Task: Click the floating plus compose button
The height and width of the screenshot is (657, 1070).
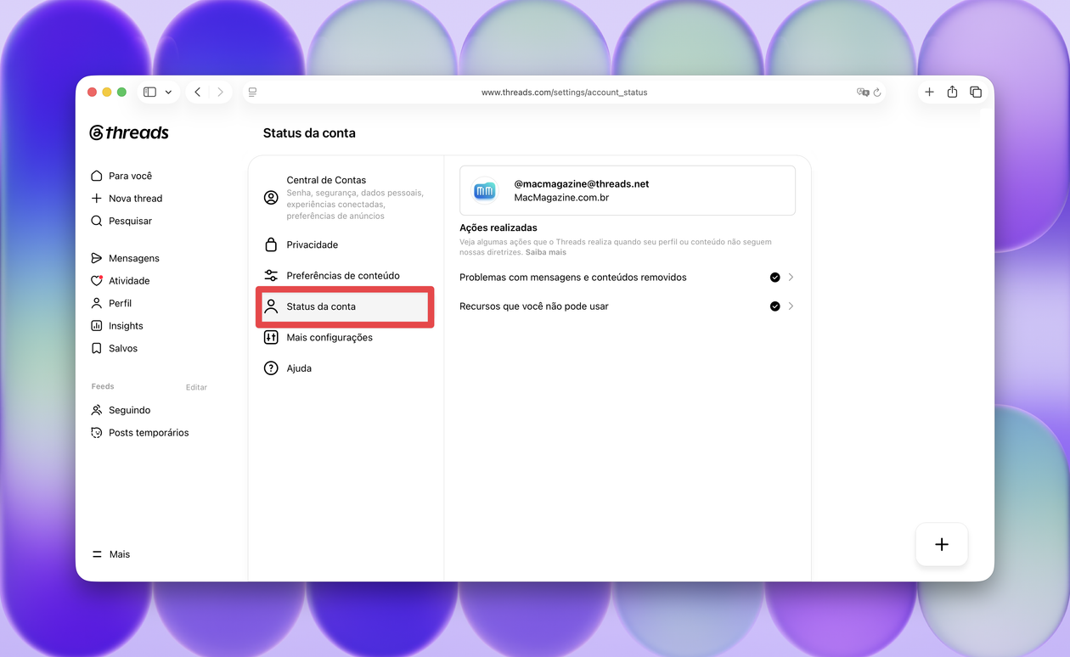Action: pyautogui.click(x=942, y=545)
